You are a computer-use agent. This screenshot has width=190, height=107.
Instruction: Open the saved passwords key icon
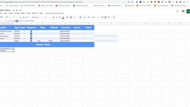(129, 2)
